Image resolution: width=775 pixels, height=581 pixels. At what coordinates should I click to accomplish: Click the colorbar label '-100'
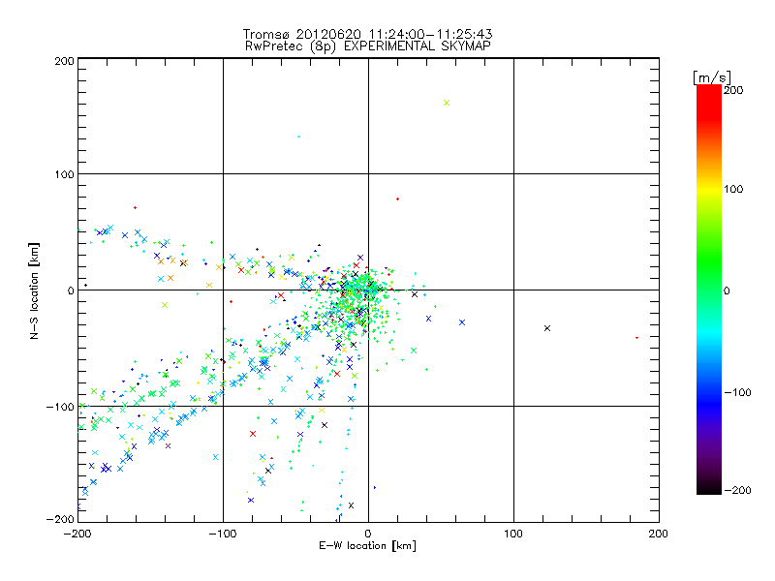(x=737, y=392)
